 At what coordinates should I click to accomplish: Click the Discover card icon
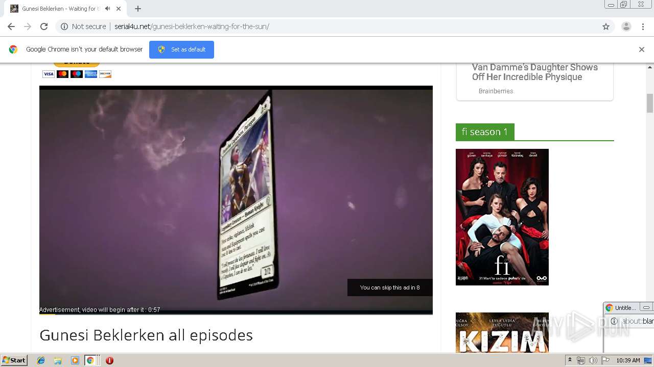[x=105, y=74]
